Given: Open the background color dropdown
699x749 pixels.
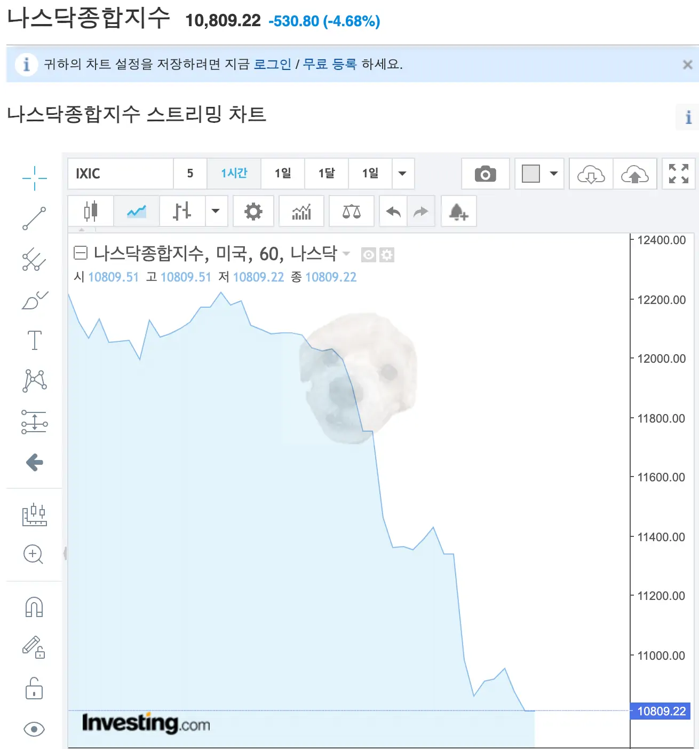Looking at the screenshot, I should 553,174.
